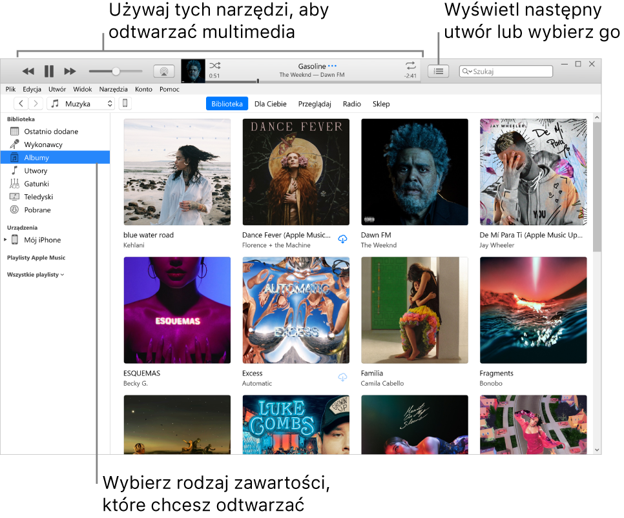Open the Up Next queue icon
The height and width of the screenshot is (518, 624).
(438, 71)
